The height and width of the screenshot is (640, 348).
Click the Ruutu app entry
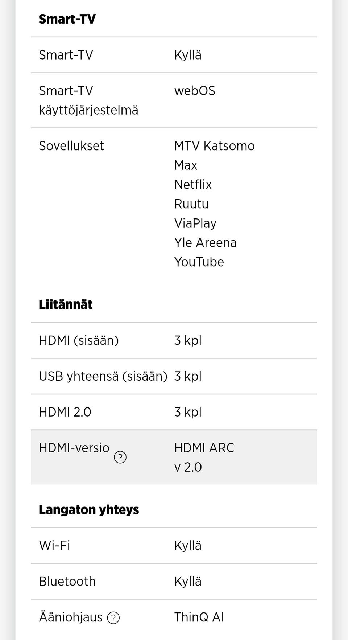[191, 204]
